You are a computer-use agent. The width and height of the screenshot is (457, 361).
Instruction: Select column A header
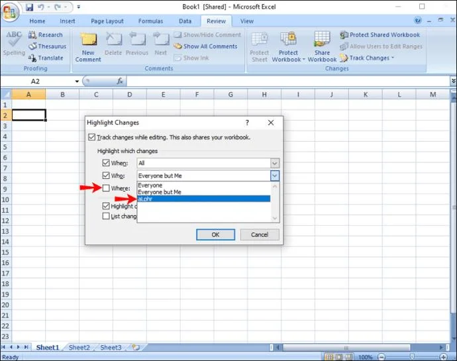28,95
